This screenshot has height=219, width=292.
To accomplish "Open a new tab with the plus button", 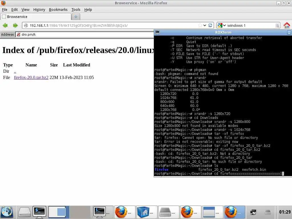I will coord(76,17).
